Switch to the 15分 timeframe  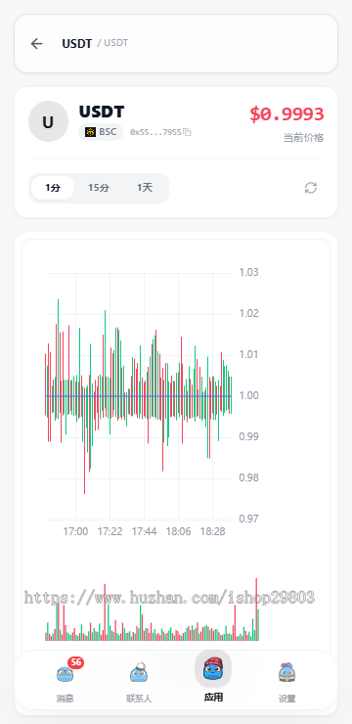99,188
